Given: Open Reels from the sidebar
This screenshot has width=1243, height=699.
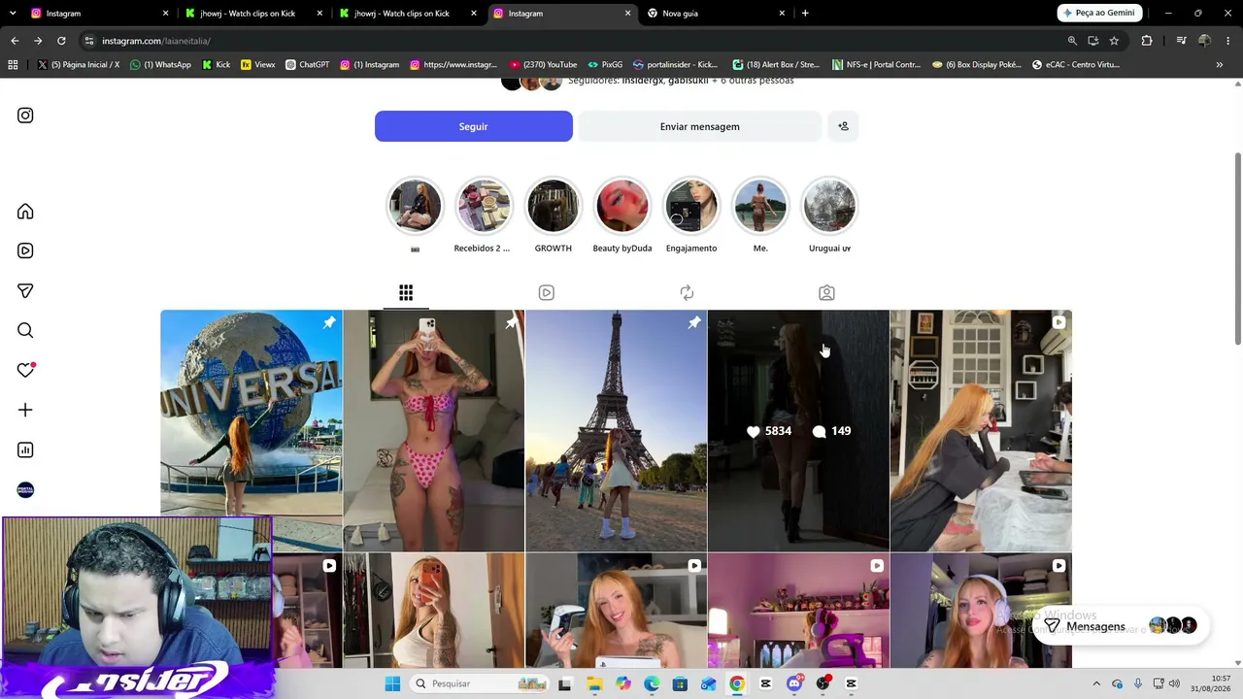Looking at the screenshot, I should point(25,250).
